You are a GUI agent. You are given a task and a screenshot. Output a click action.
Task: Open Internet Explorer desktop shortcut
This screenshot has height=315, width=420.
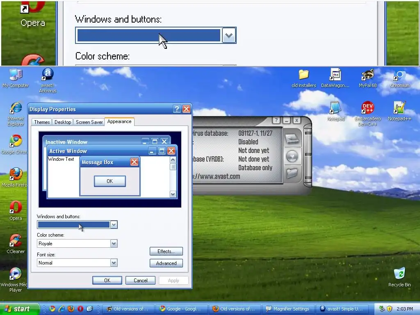(16, 114)
